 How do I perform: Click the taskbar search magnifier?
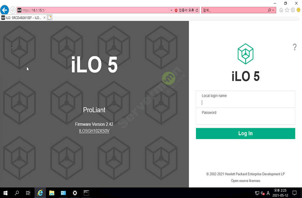pos(17,193)
